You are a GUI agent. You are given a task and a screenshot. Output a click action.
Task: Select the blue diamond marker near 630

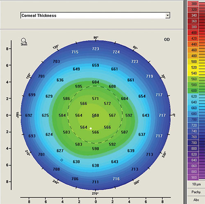[x=61, y=160]
